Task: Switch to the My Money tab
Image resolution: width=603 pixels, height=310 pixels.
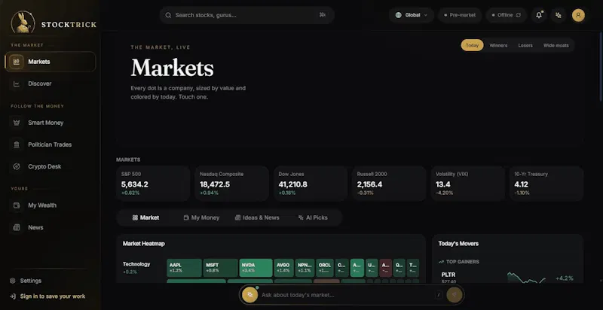Action: pyautogui.click(x=201, y=217)
